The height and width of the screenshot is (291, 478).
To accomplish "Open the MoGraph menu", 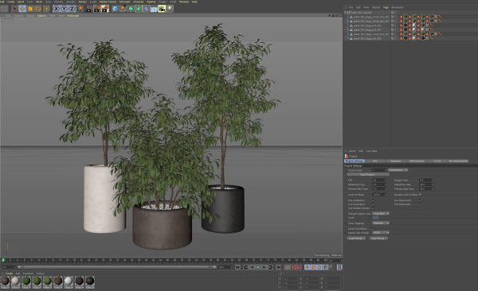I will click(x=124, y=2).
